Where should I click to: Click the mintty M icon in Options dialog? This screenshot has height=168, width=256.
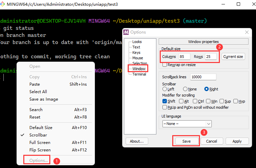126,32
